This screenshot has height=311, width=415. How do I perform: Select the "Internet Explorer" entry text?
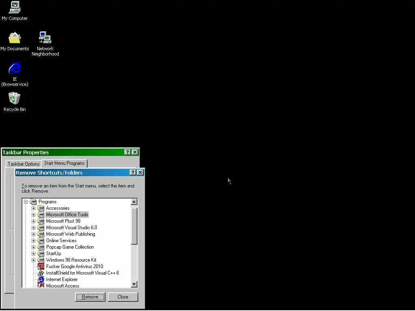[x=62, y=279]
